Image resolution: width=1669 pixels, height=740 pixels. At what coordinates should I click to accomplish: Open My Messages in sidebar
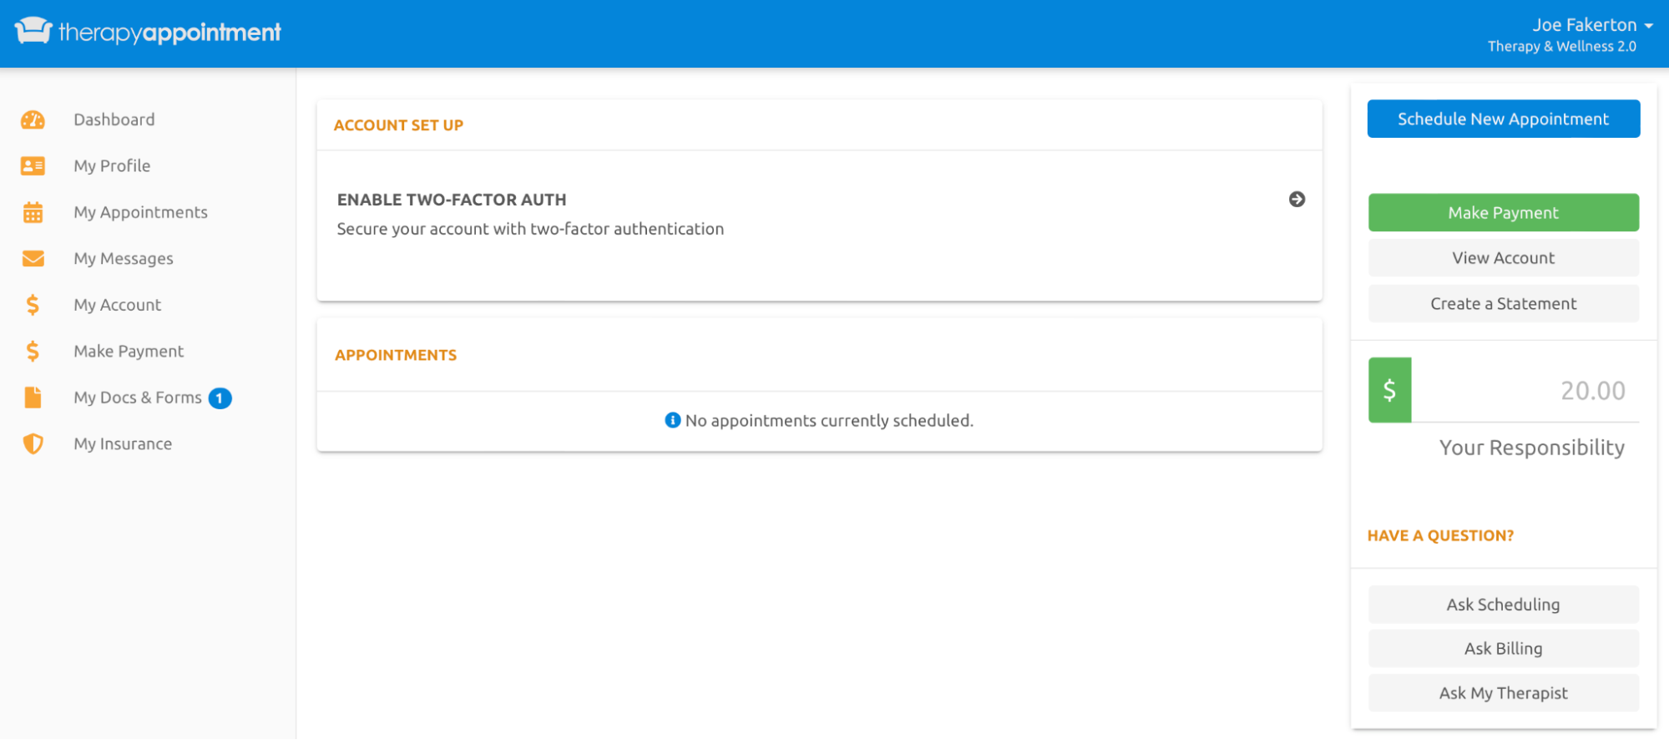124,258
